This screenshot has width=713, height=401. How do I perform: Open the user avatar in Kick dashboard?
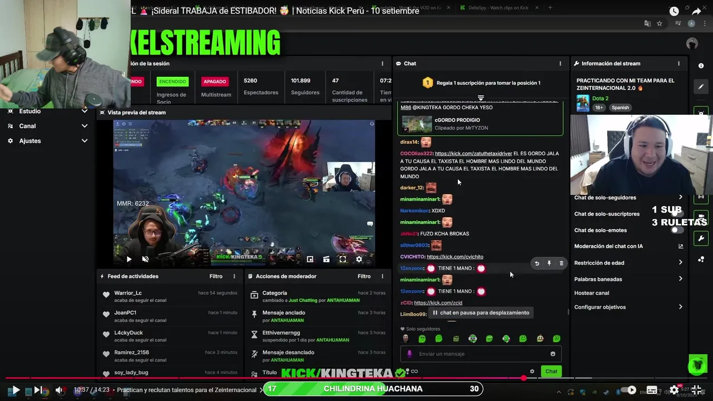click(x=692, y=43)
